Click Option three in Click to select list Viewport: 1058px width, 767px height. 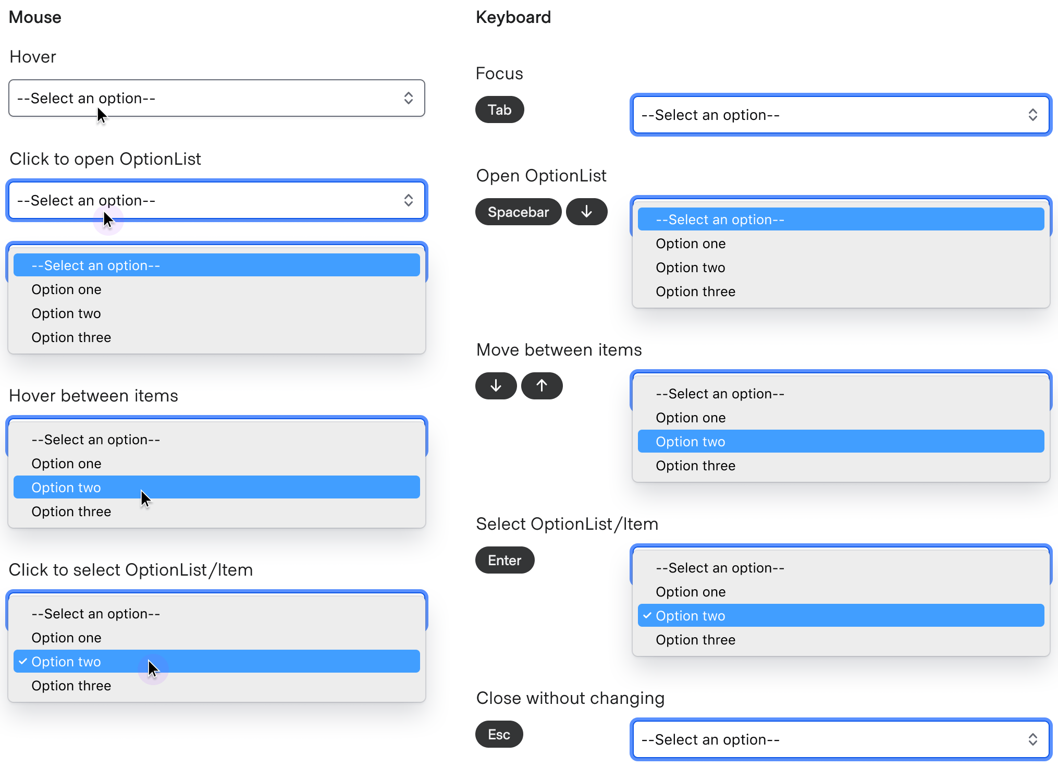click(x=71, y=686)
